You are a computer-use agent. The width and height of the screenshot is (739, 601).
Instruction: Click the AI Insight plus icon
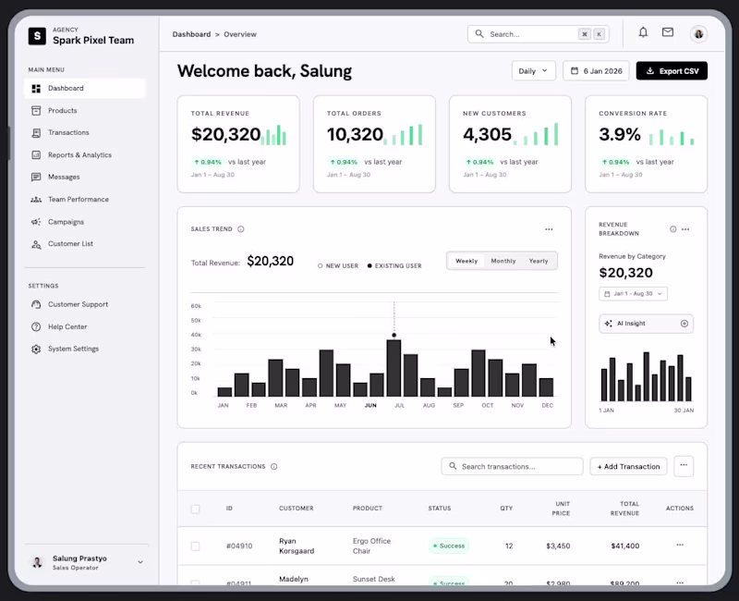tap(684, 324)
